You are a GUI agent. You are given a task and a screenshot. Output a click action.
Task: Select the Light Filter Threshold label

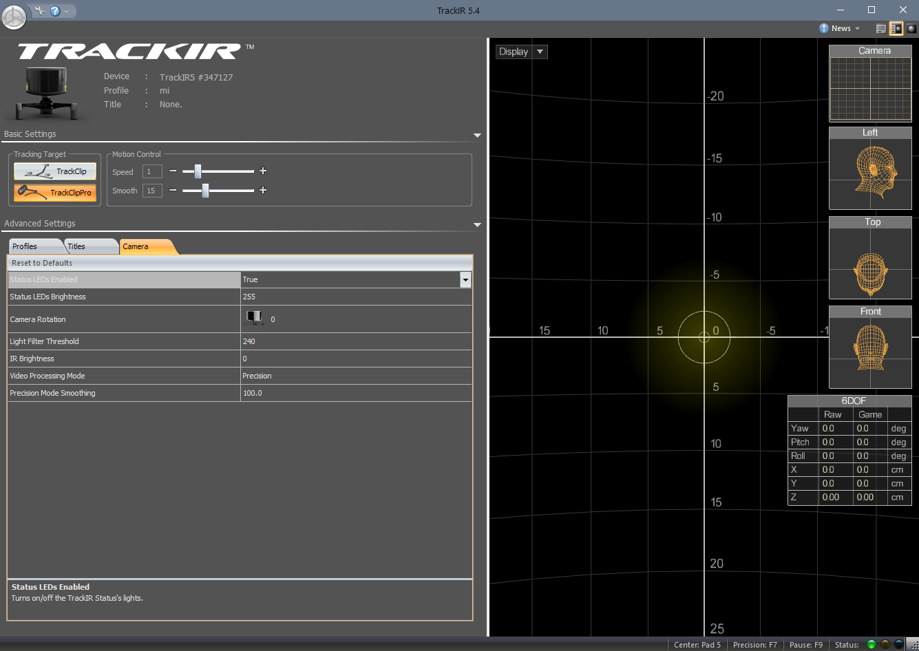click(44, 341)
